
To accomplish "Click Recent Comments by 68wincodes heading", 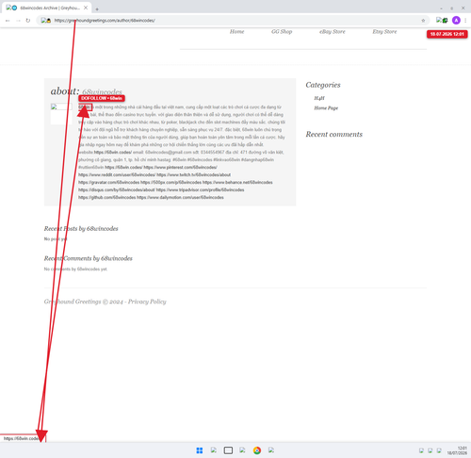I will coord(89,258).
